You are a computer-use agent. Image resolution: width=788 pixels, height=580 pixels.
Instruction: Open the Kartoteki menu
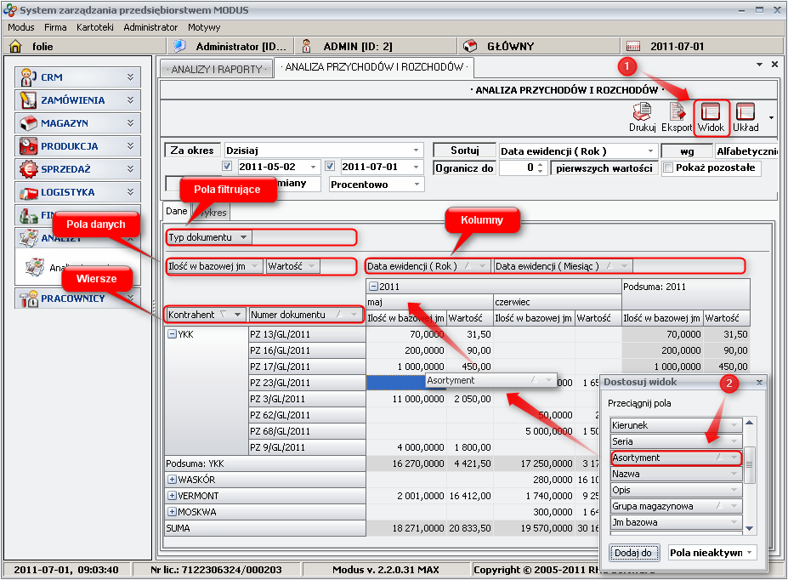(94, 27)
